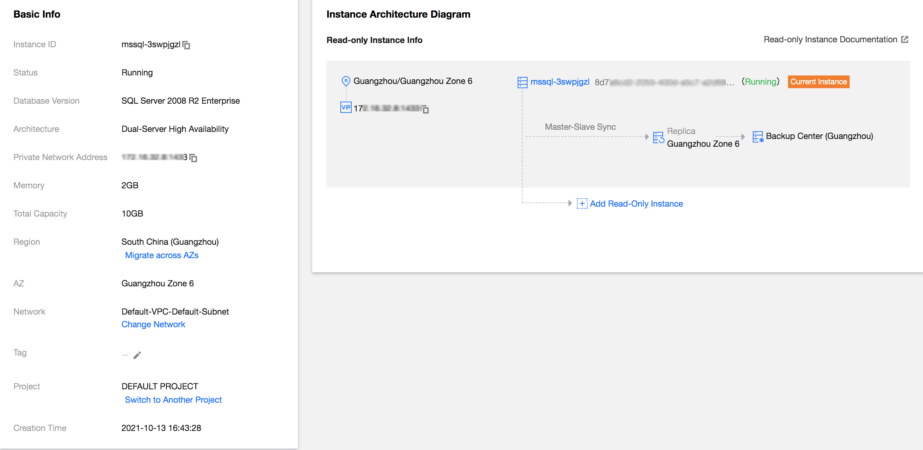Click Change Network link
Image resolution: width=923 pixels, height=450 pixels.
[x=153, y=324]
